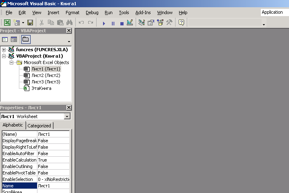Click the EnableSelection value xlNoRestrictions
The image size is (289, 193).
(x=53, y=179)
